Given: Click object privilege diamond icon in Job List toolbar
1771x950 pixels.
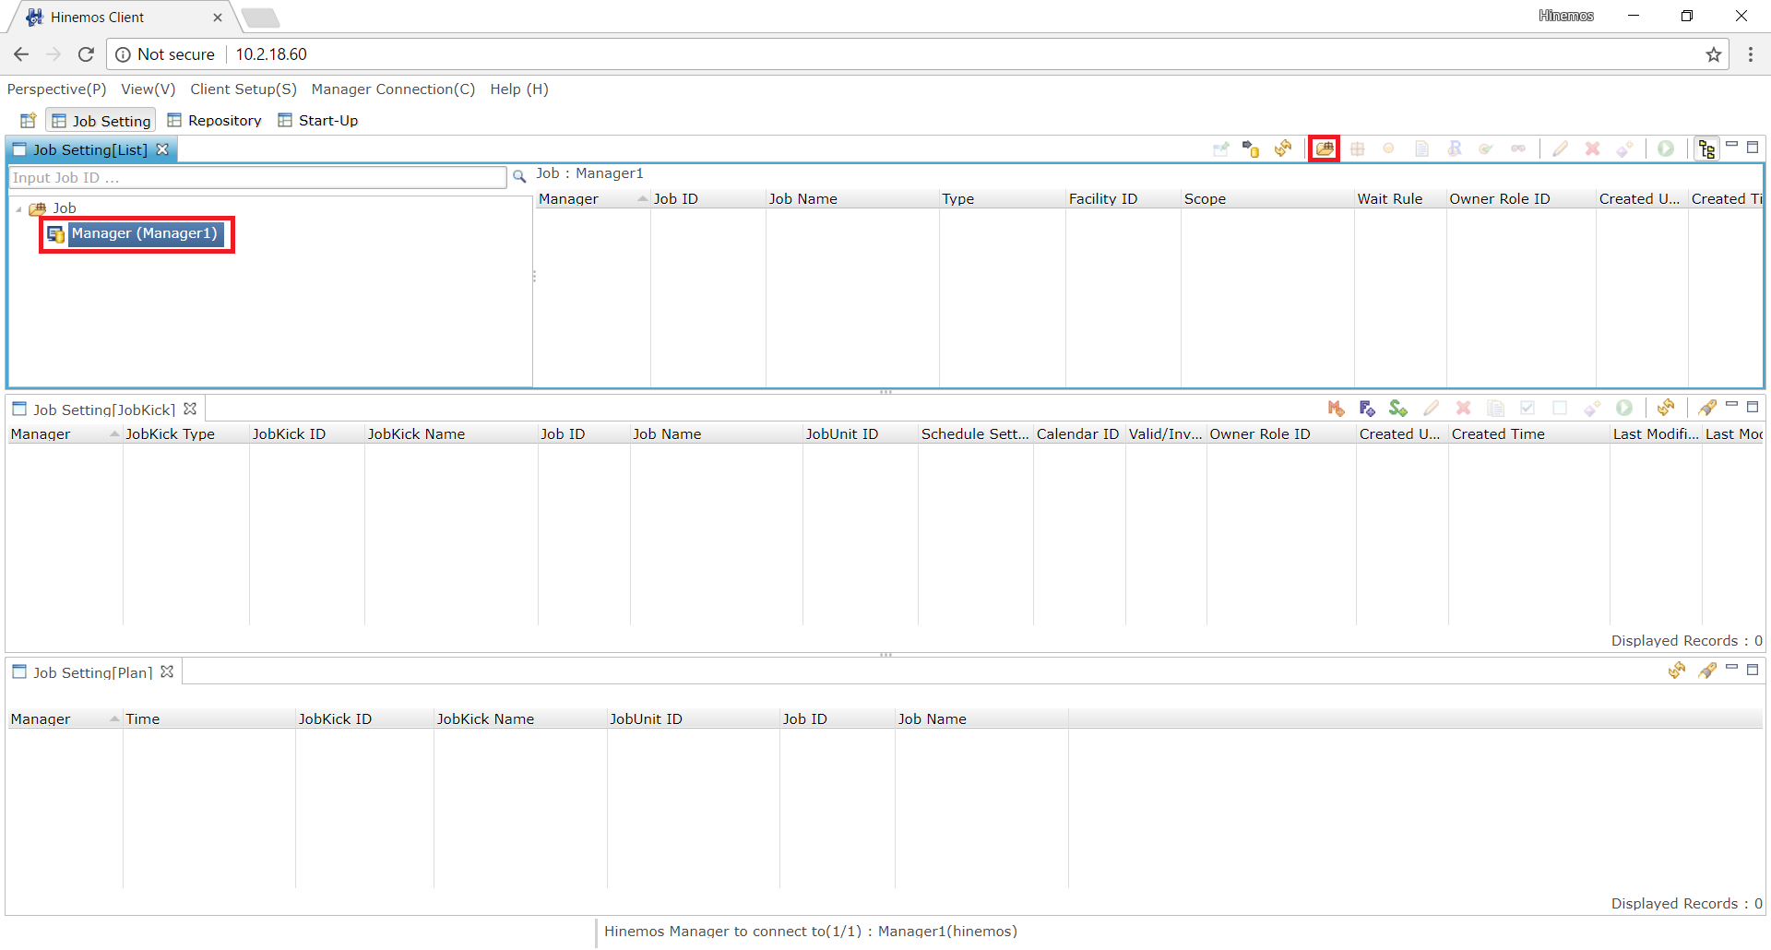Looking at the screenshot, I should click(1624, 148).
